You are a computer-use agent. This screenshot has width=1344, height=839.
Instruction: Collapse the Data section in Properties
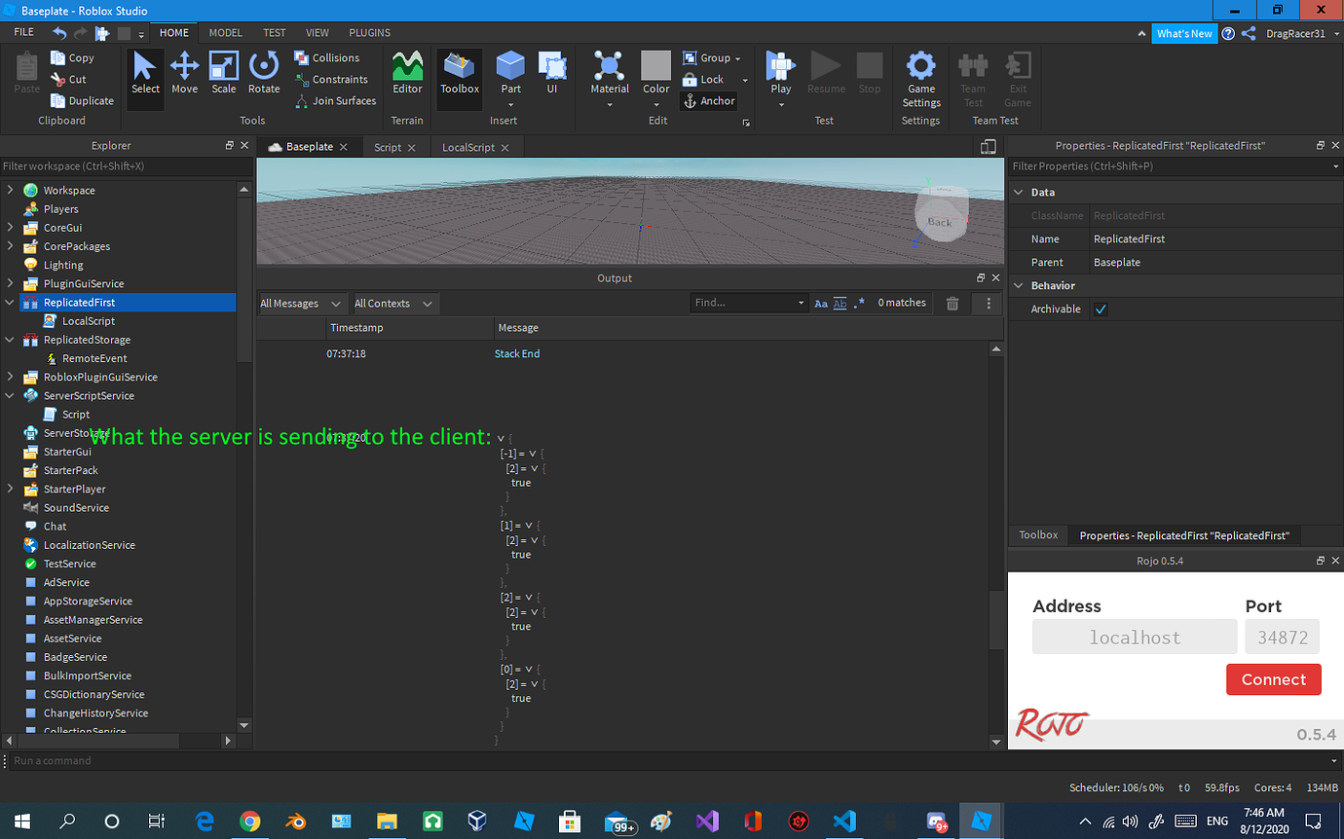(1019, 192)
